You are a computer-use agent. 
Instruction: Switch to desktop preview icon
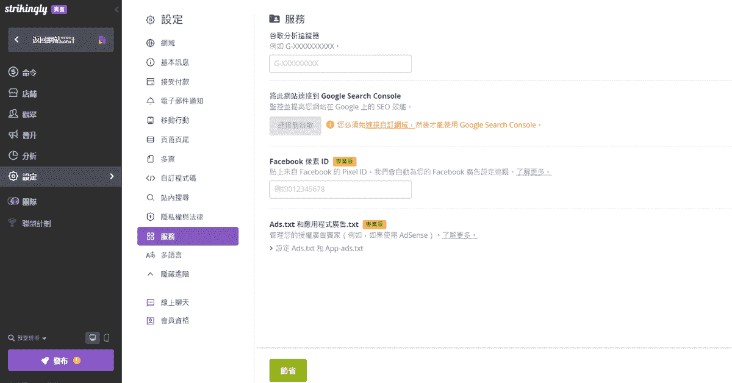[92, 338]
